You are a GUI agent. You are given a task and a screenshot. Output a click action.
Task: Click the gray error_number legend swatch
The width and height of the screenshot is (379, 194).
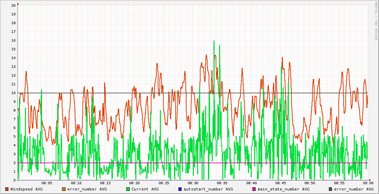click(x=331, y=189)
